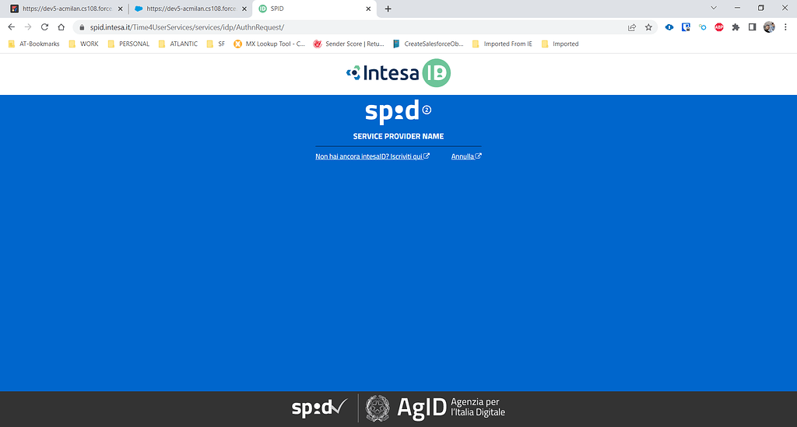Viewport: 797px width, 427px height.
Task: View site information via the padlock icon
Action: (82, 27)
